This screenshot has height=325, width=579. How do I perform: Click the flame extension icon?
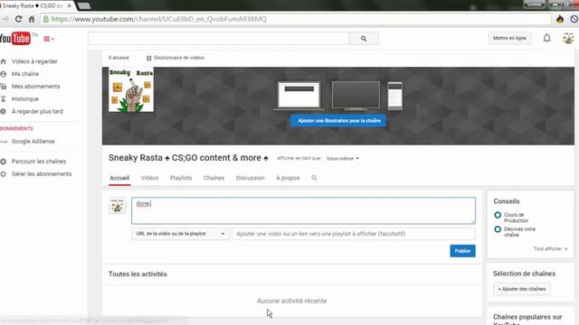pos(560,19)
